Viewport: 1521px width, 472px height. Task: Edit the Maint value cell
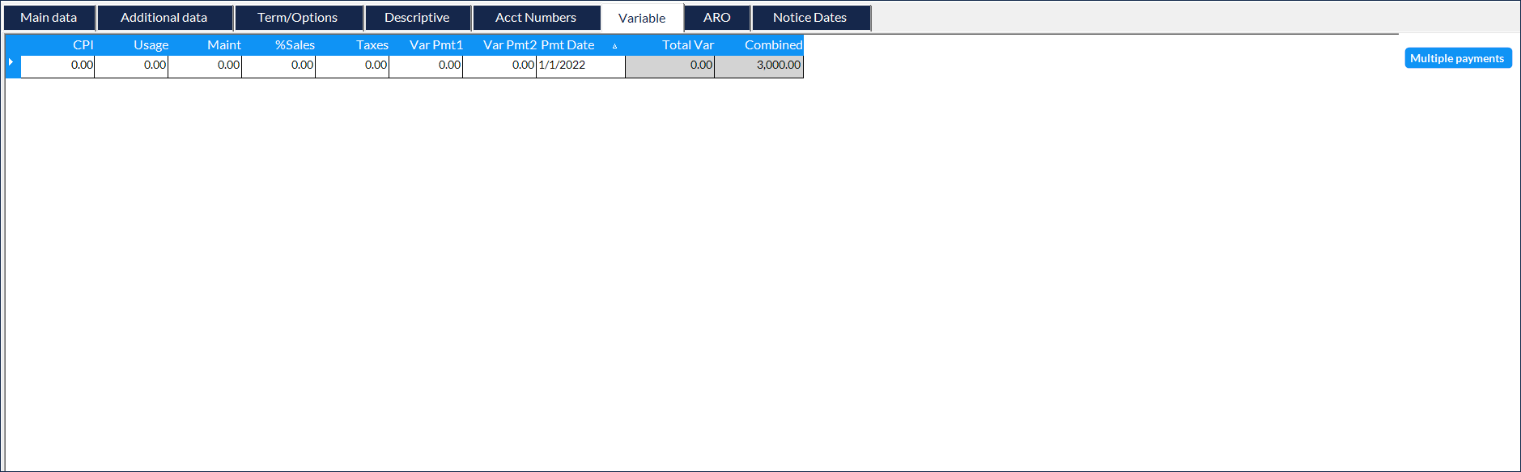click(205, 65)
